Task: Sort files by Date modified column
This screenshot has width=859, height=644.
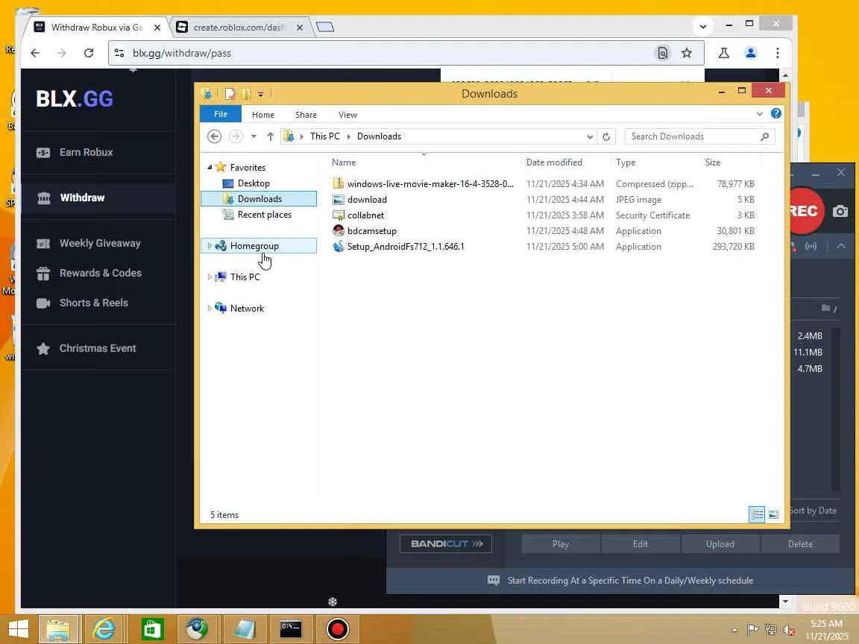Action: tap(567, 162)
